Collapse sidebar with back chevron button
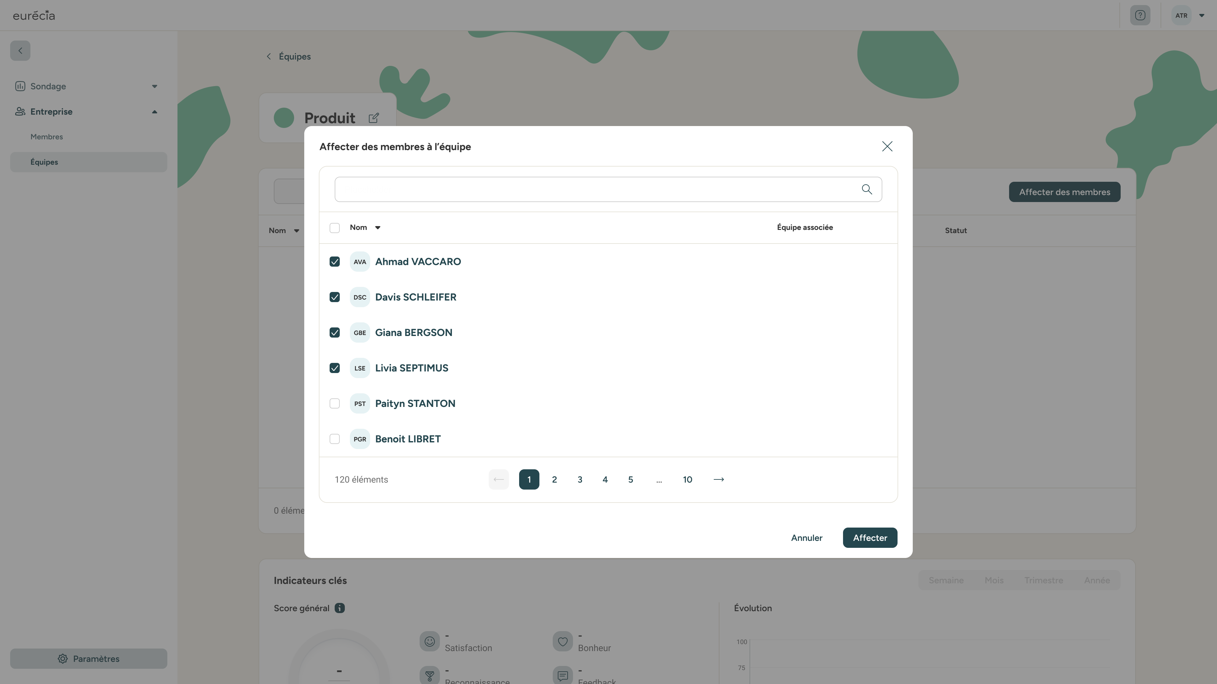Screen dimensions: 1217x684 pos(20,51)
